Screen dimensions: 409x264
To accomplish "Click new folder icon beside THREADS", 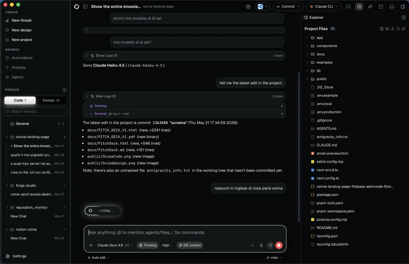I will tap(64, 90).
